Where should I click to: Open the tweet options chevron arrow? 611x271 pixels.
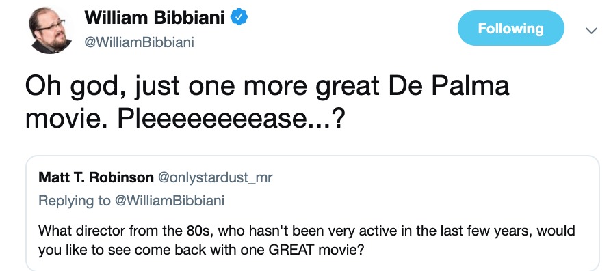[x=591, y=30]
